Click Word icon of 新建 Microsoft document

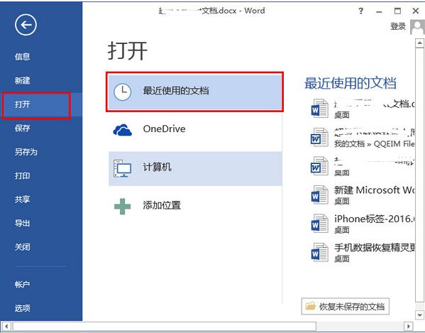click(320, 195)
